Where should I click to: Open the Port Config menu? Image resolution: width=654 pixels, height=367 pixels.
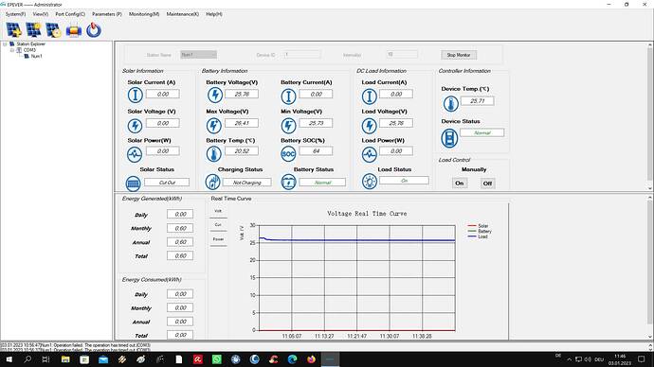pos(70,14)
